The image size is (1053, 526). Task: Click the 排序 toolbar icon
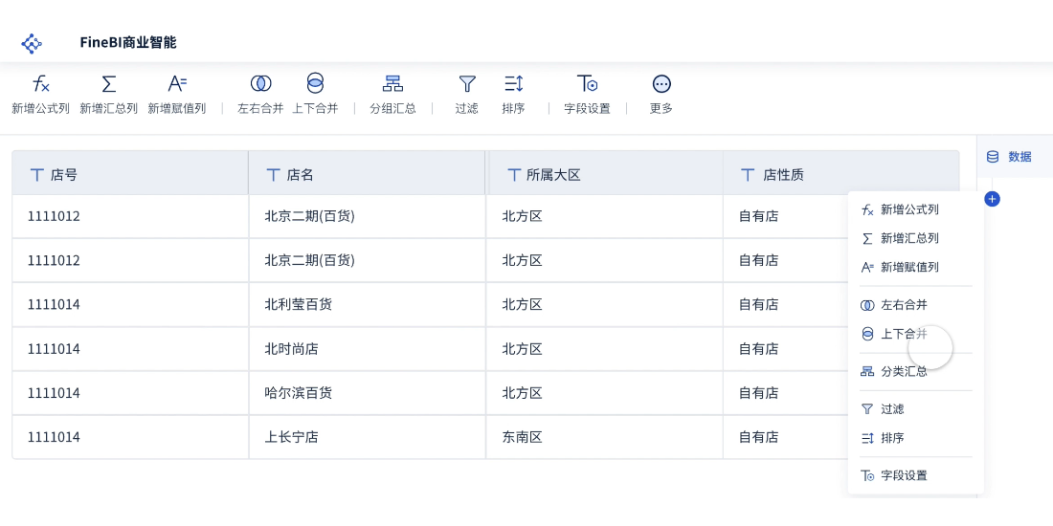(x=513, y=84)
